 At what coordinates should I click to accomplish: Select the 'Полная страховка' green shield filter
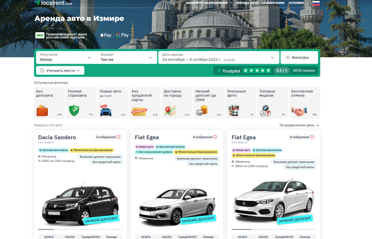coord(81,102)
